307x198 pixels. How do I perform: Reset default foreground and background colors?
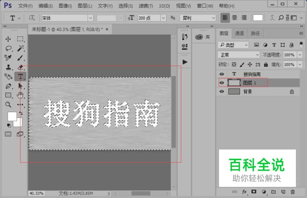[9, 125]
